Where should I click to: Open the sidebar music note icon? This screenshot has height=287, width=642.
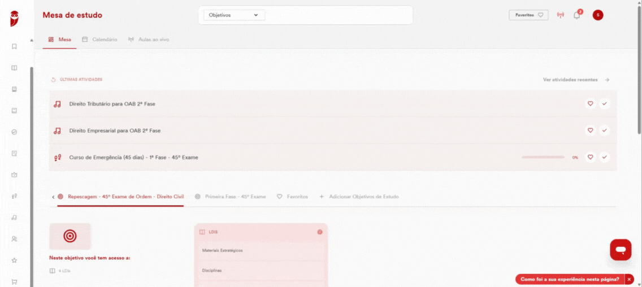pyautogui.click(x=14, y=218)
